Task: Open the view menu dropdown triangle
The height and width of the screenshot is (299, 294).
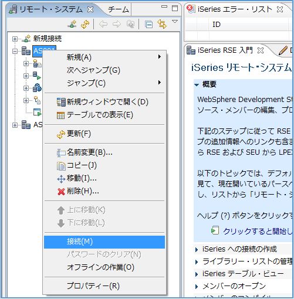Action: pos(175,22)
